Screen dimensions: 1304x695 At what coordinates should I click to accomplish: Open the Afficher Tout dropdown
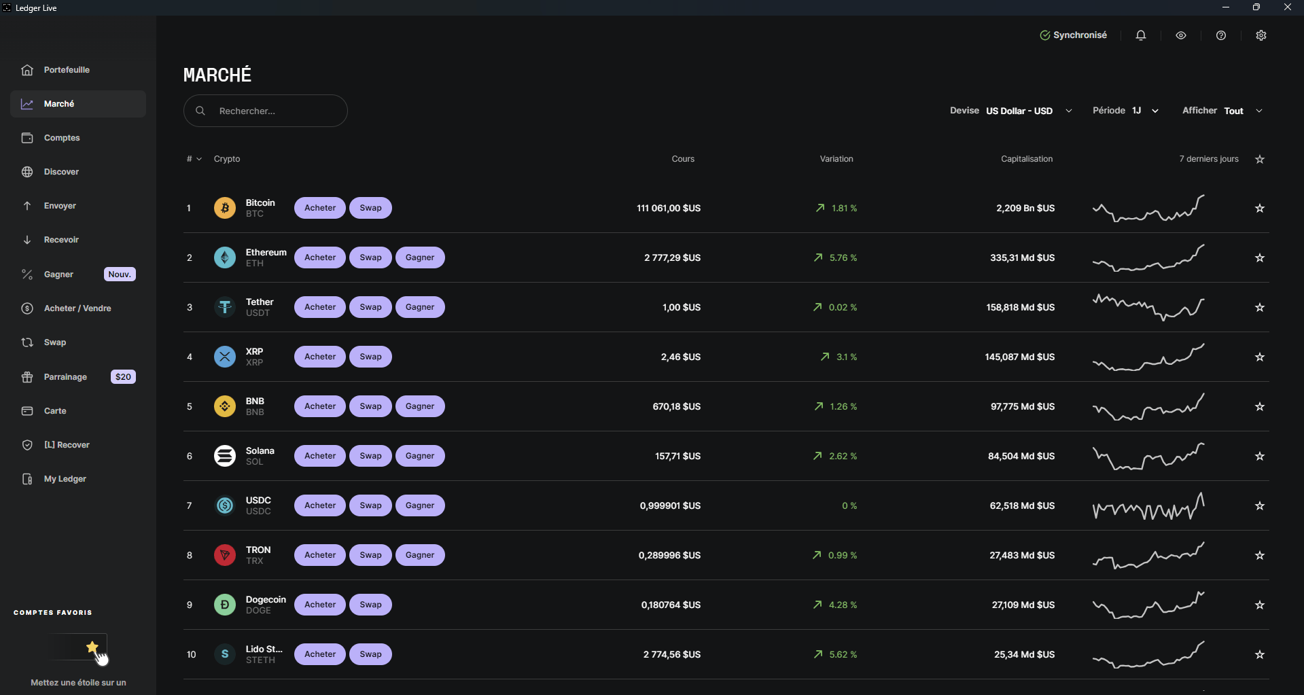[1222, 111]
